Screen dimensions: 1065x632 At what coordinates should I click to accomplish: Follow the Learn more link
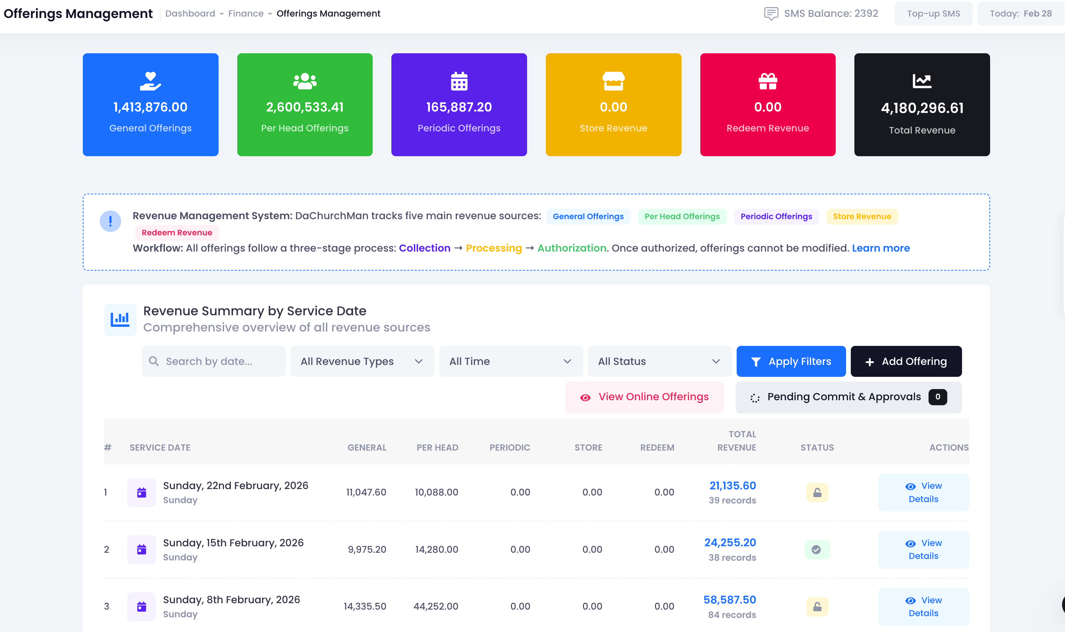pos(881,248)
